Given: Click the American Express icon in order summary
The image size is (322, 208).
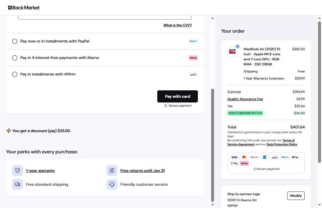Looking at the screenshot, I should [264, 157].
